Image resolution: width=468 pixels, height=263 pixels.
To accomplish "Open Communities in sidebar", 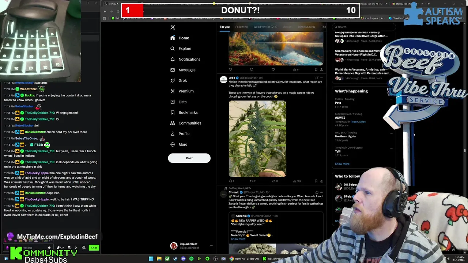I will point(185,123).
